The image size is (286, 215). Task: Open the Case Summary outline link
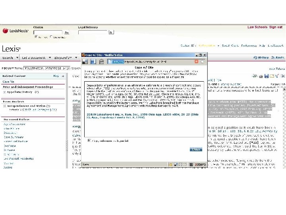[x=14, y=137]
